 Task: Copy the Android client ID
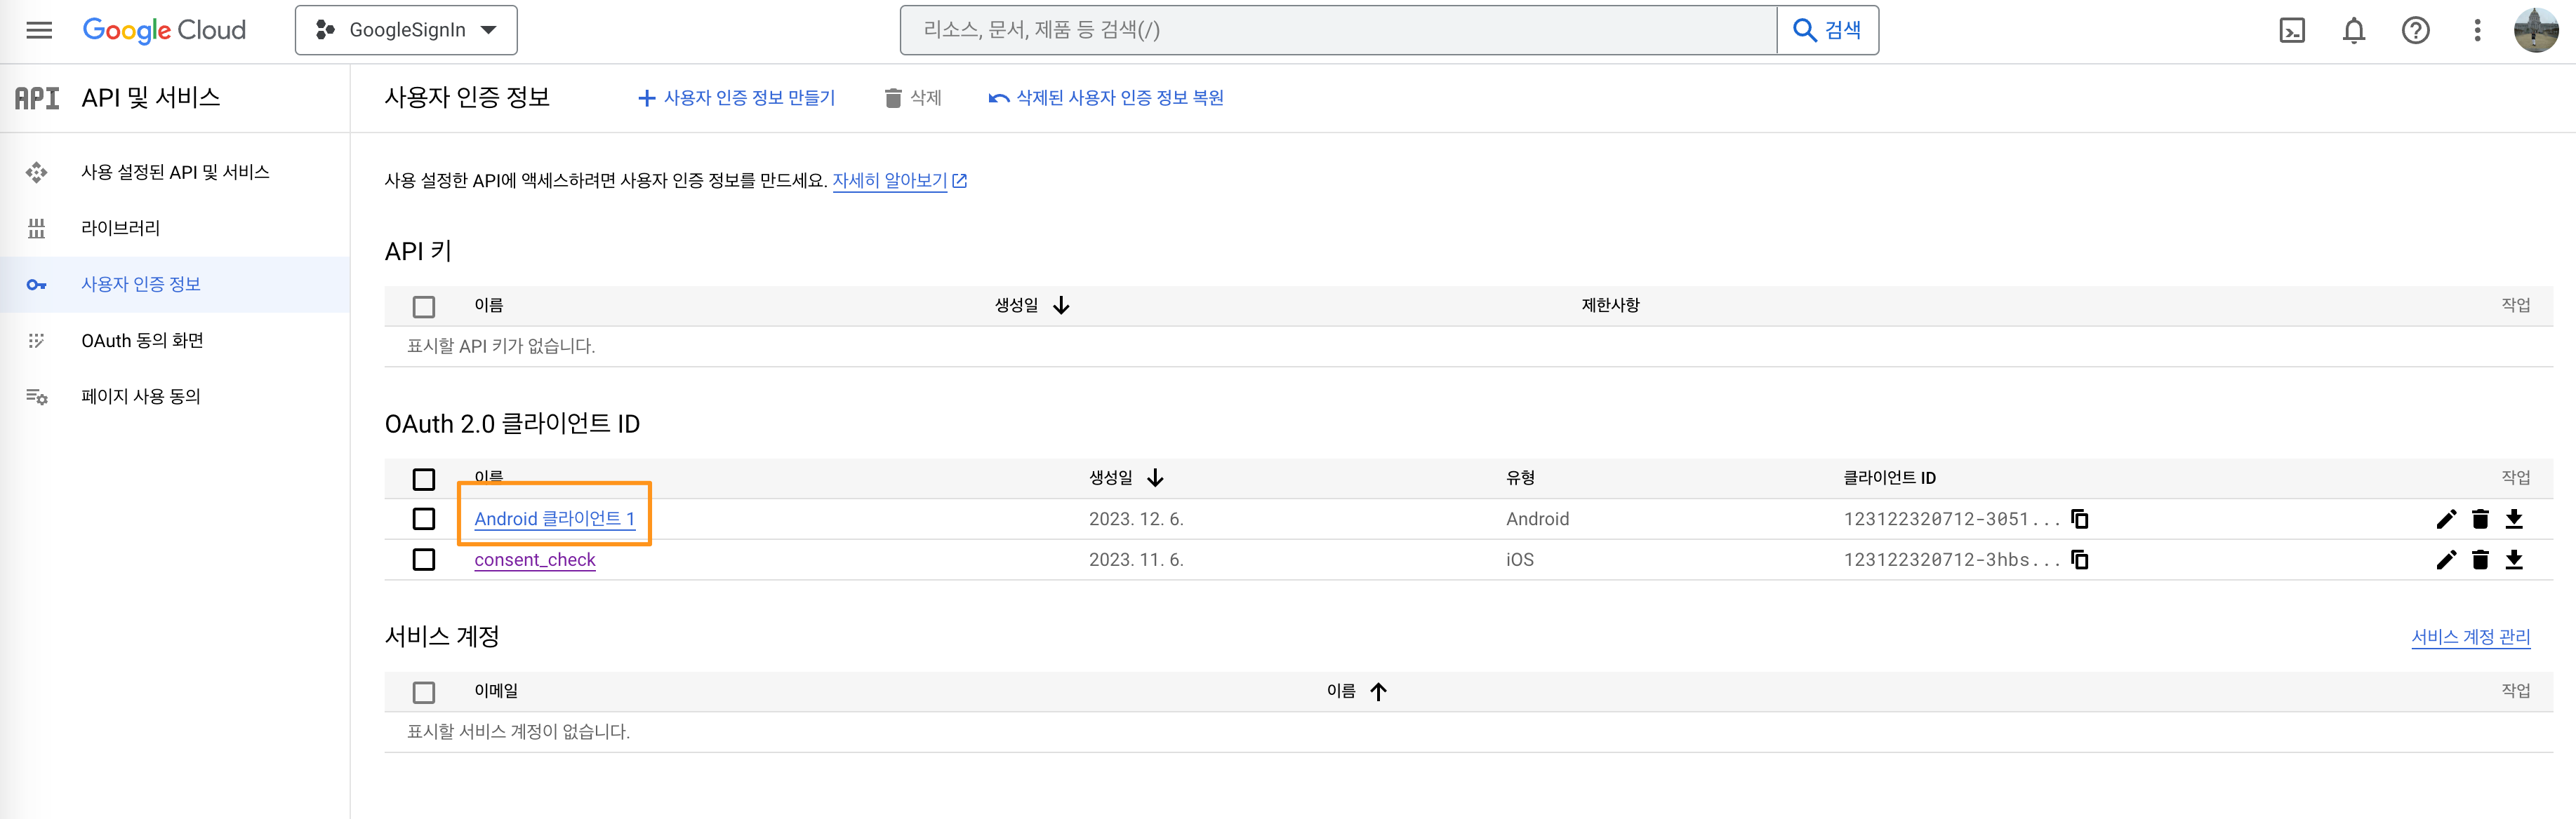[x=2080, y=518]
